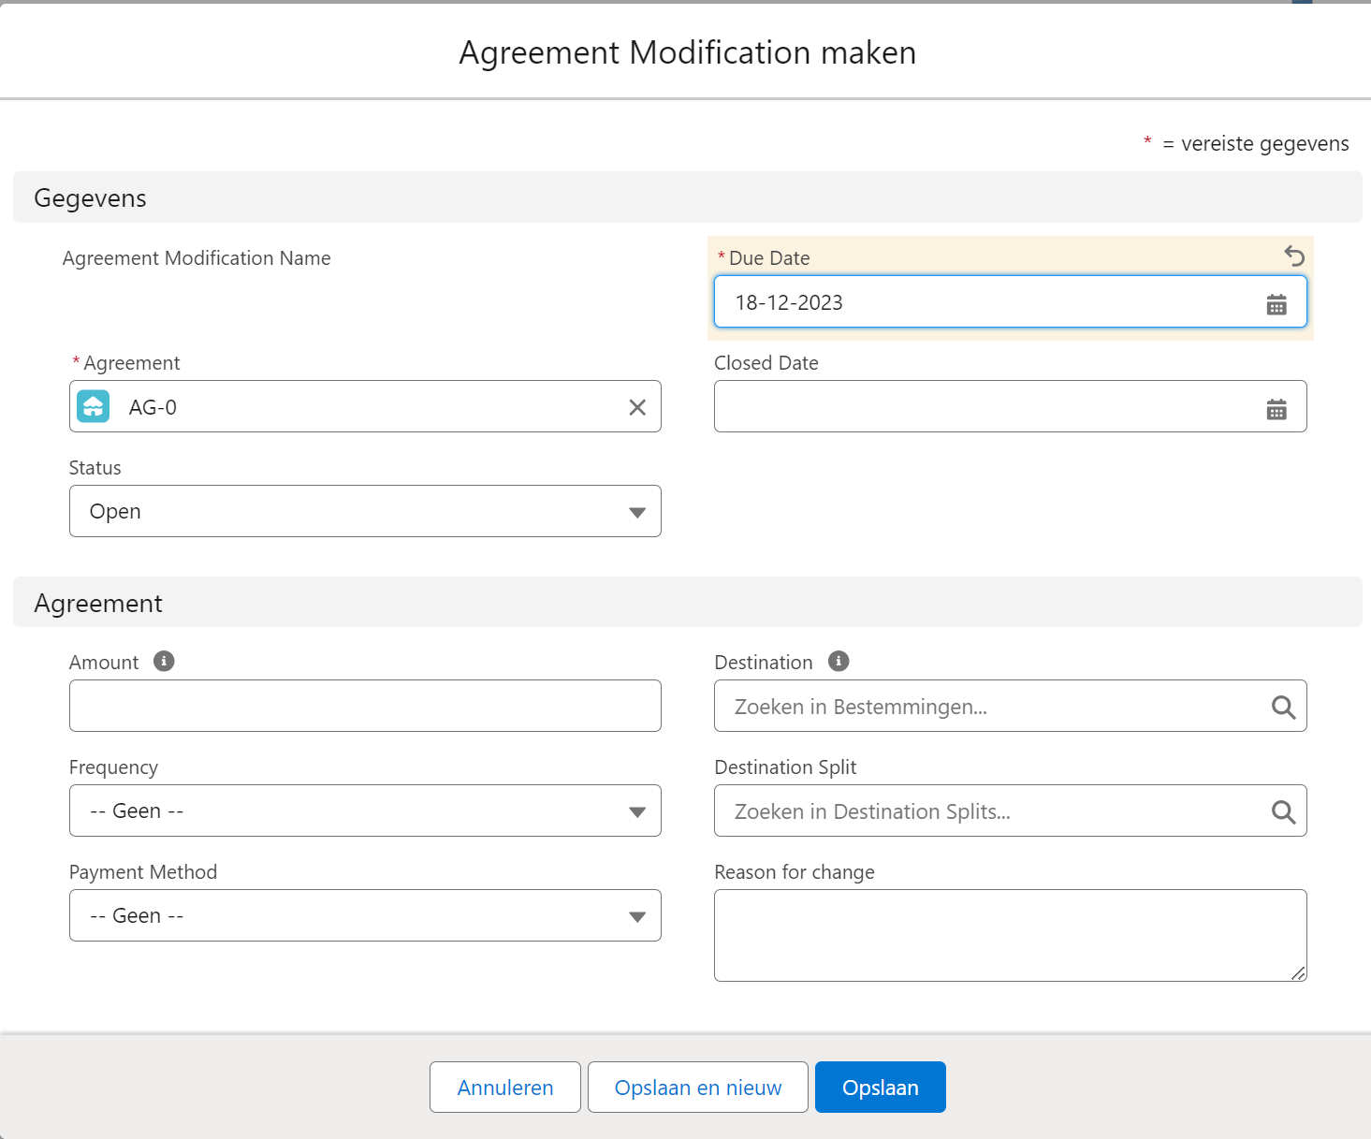Open the Due Date calendar picker
Image resolution: width=1371 pixels, height=1139 pixels.
1276,304
